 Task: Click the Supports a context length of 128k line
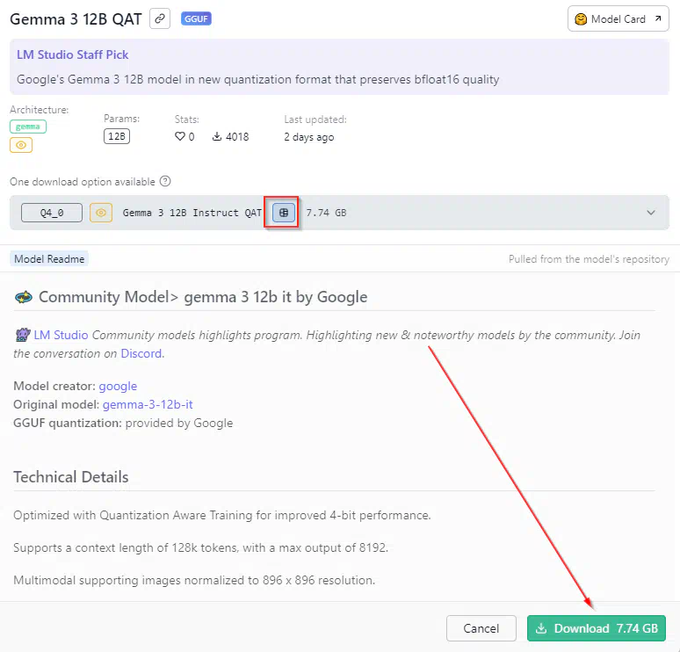coord(201,548)
